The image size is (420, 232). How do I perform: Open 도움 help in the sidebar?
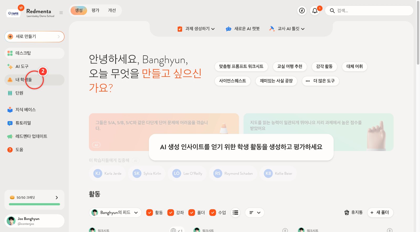coord(34,150)
